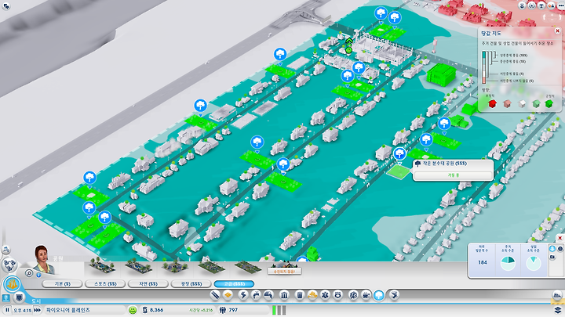Click the visitor count 184
Screen dimensions: 565x317
tap(483, 262)
